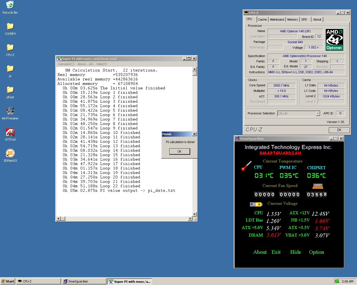This screenshot has height=285, width=357.
Task: Click the chipset heatsink fan icon
Action: (x=318, y=186)
